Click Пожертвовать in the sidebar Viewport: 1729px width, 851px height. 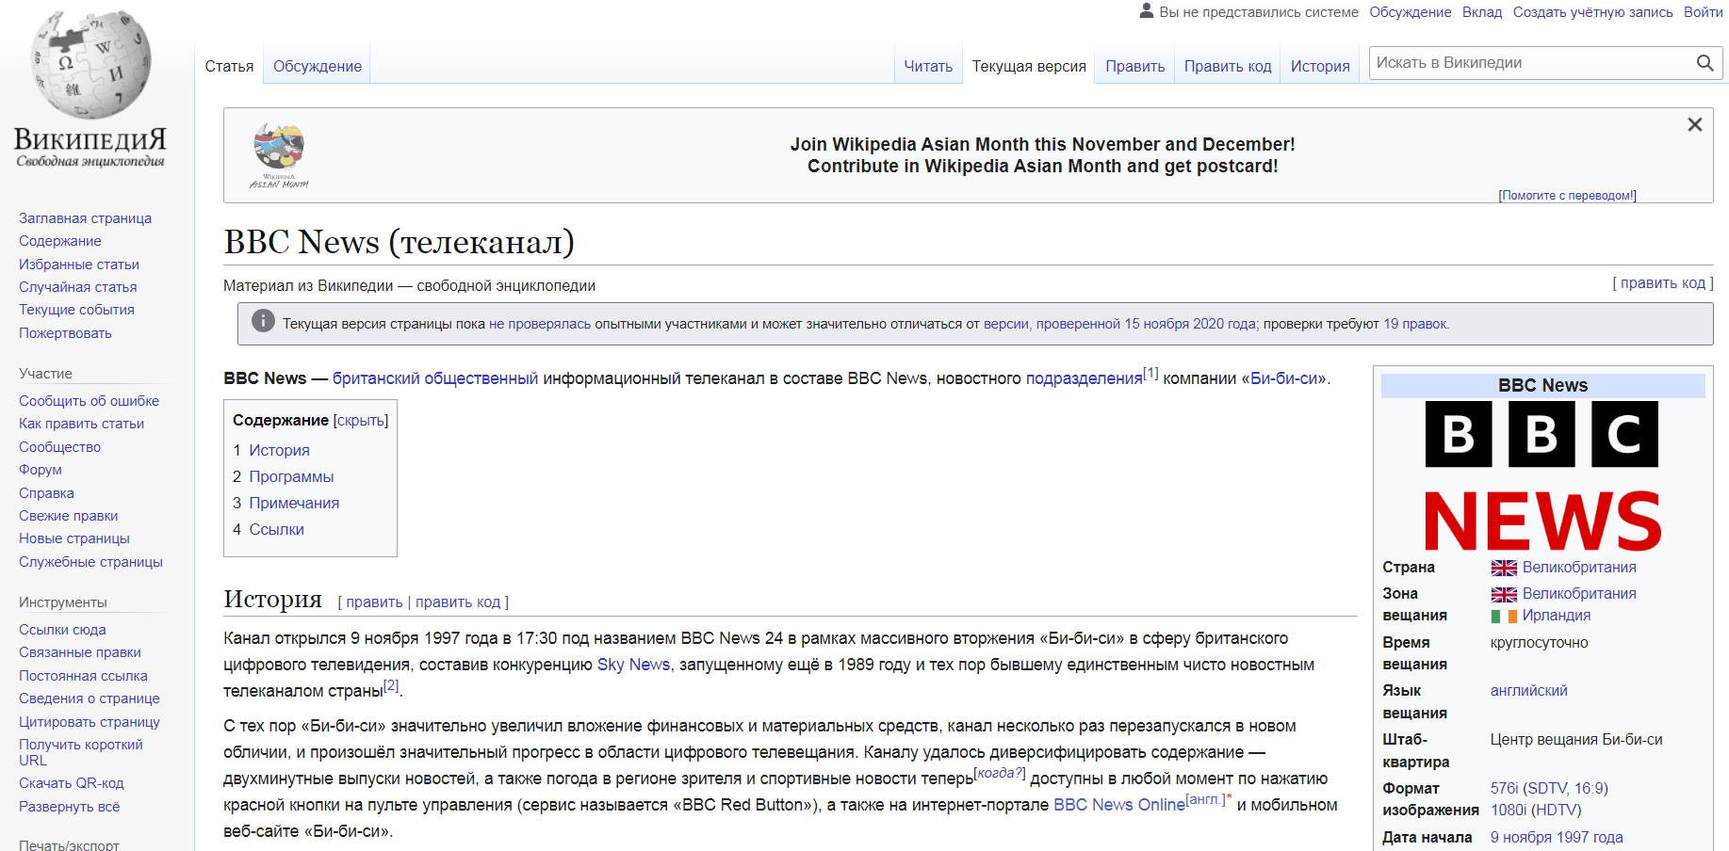[65, 333]
